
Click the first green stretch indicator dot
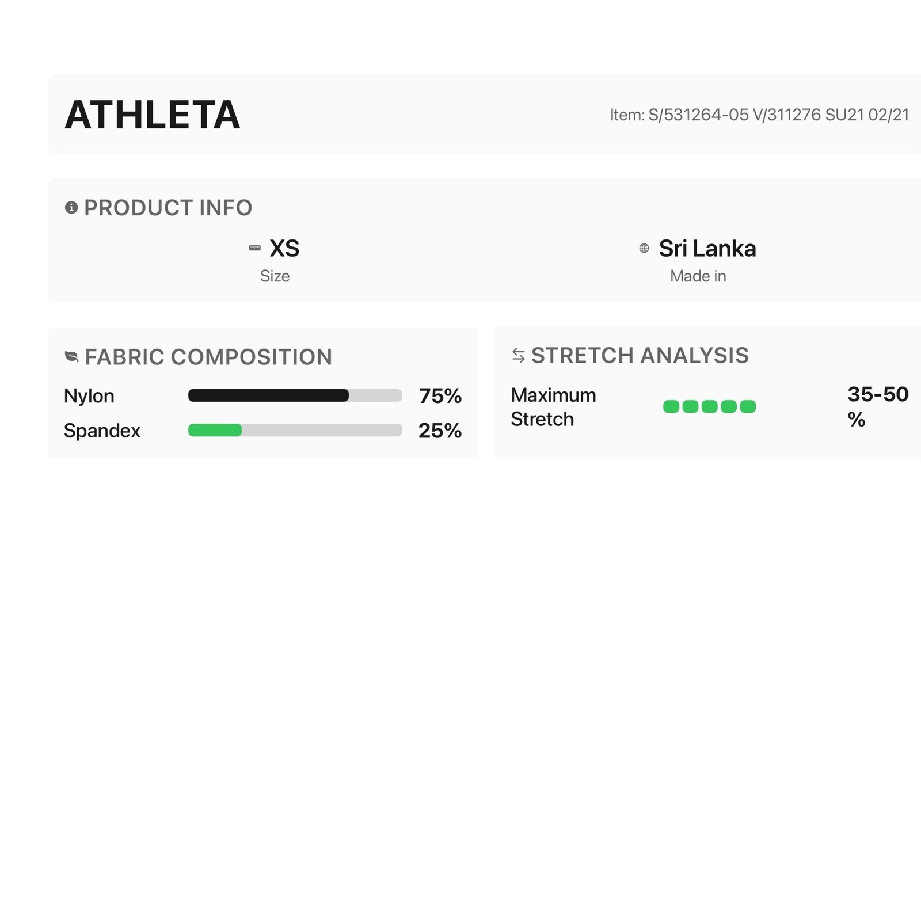pos(671,406)
